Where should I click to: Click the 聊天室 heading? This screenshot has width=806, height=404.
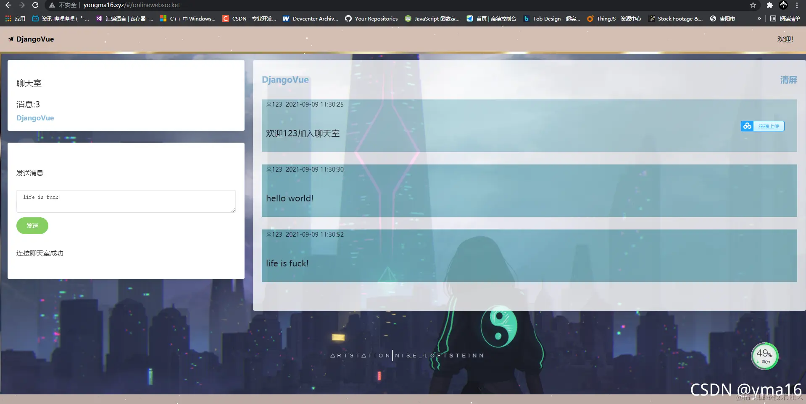29,83
